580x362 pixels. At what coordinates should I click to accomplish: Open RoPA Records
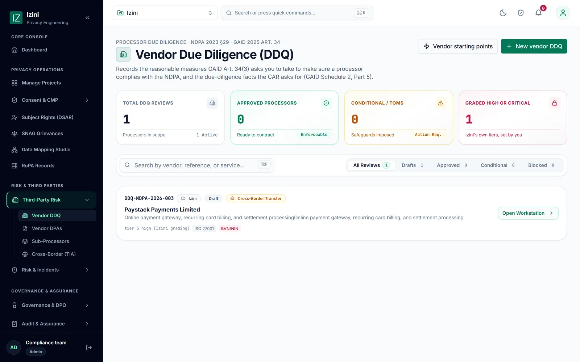point(51,166)
